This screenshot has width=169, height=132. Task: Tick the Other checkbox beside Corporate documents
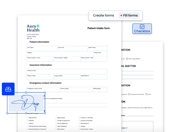pyautogui.click(x=146, y=94)
